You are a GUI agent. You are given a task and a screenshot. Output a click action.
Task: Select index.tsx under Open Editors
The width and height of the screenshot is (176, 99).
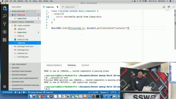[x=25, y=15]
